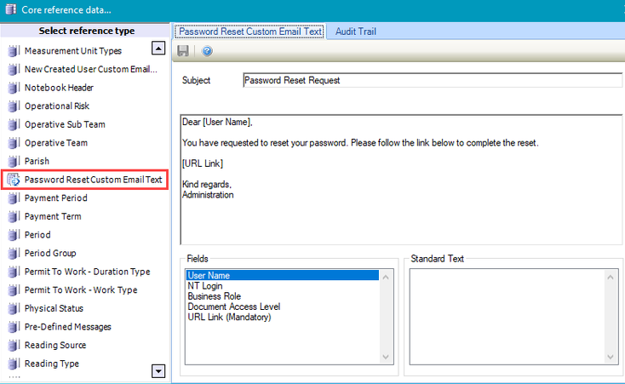This screenshot has width=625, height=384.
Task: Open Help via the question mark icon
Action: point(207,51)
